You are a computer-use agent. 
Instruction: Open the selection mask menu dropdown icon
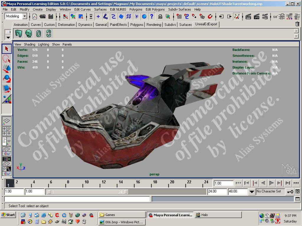pyautogui.click(x=91, y=16)
